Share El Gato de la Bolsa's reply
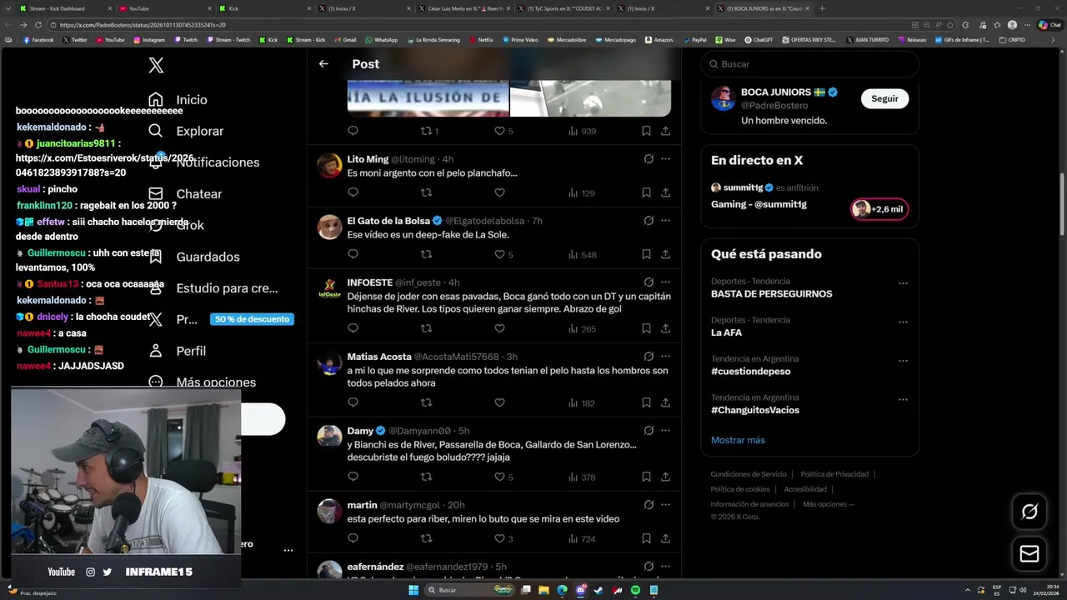The width and height of the screenshot is (1067, 600). pyautogui.click(x=665, y=254)
